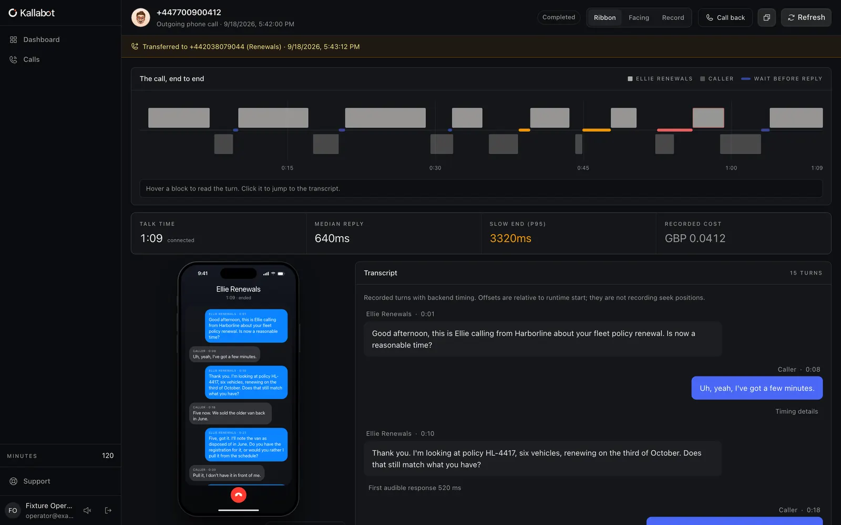The width and height of the screenshot is (841, 525).
Task: Click the blue Wait Before Reply legend line
Action: point(746,79)
